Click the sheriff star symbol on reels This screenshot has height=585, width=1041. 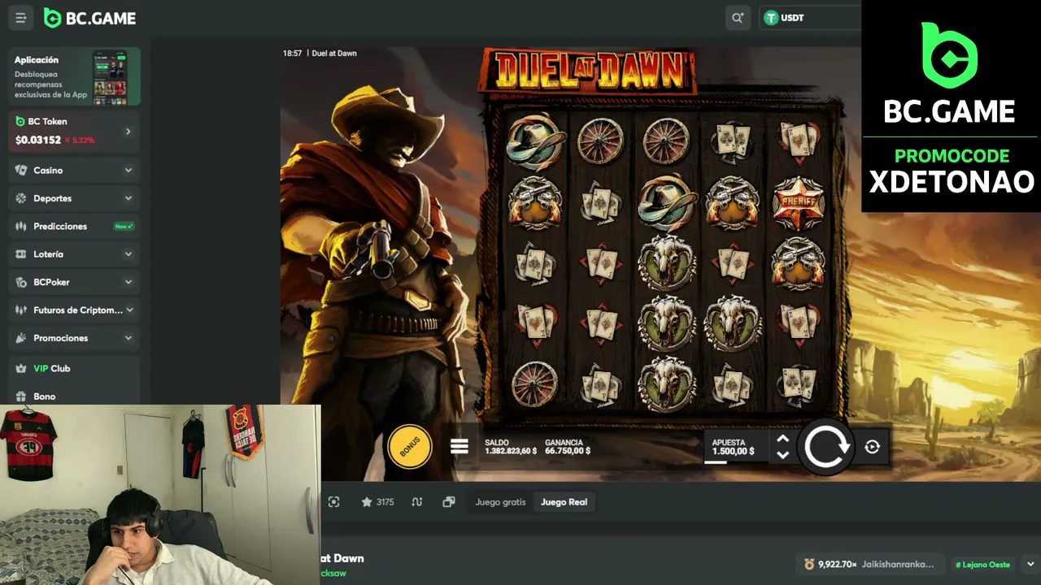tap(799, 201)
